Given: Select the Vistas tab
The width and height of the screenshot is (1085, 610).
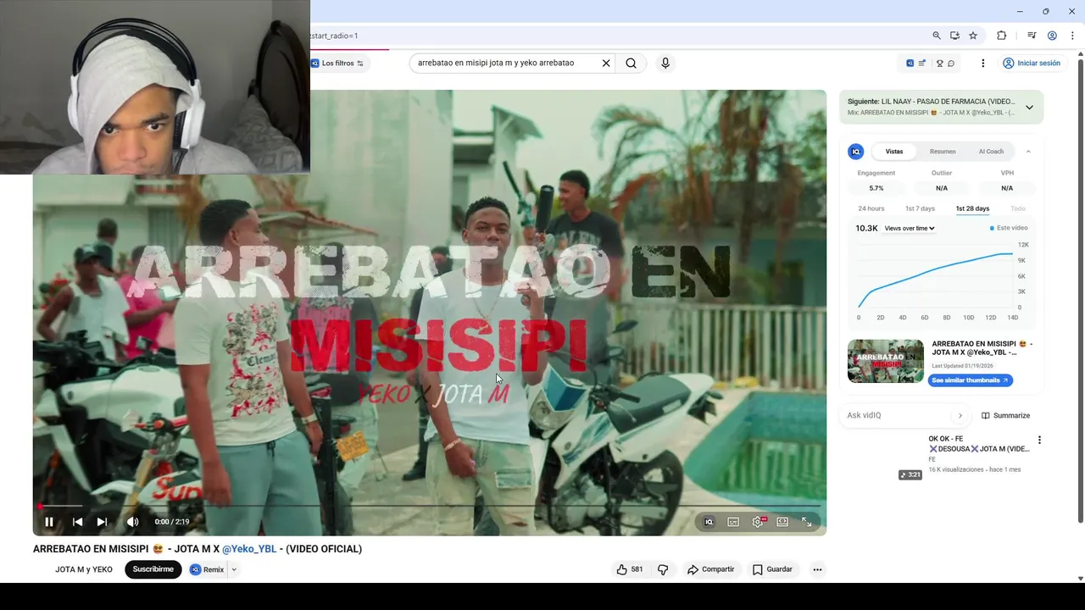Looking at the screenshot, I should click(894, 152).
